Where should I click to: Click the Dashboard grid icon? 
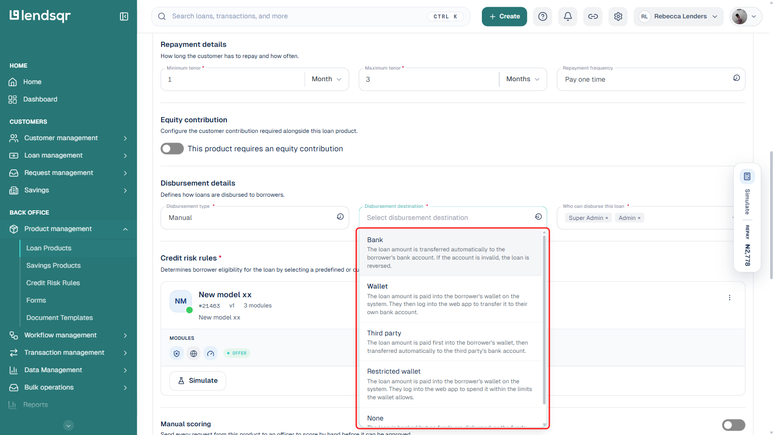[x=13, y=100]
